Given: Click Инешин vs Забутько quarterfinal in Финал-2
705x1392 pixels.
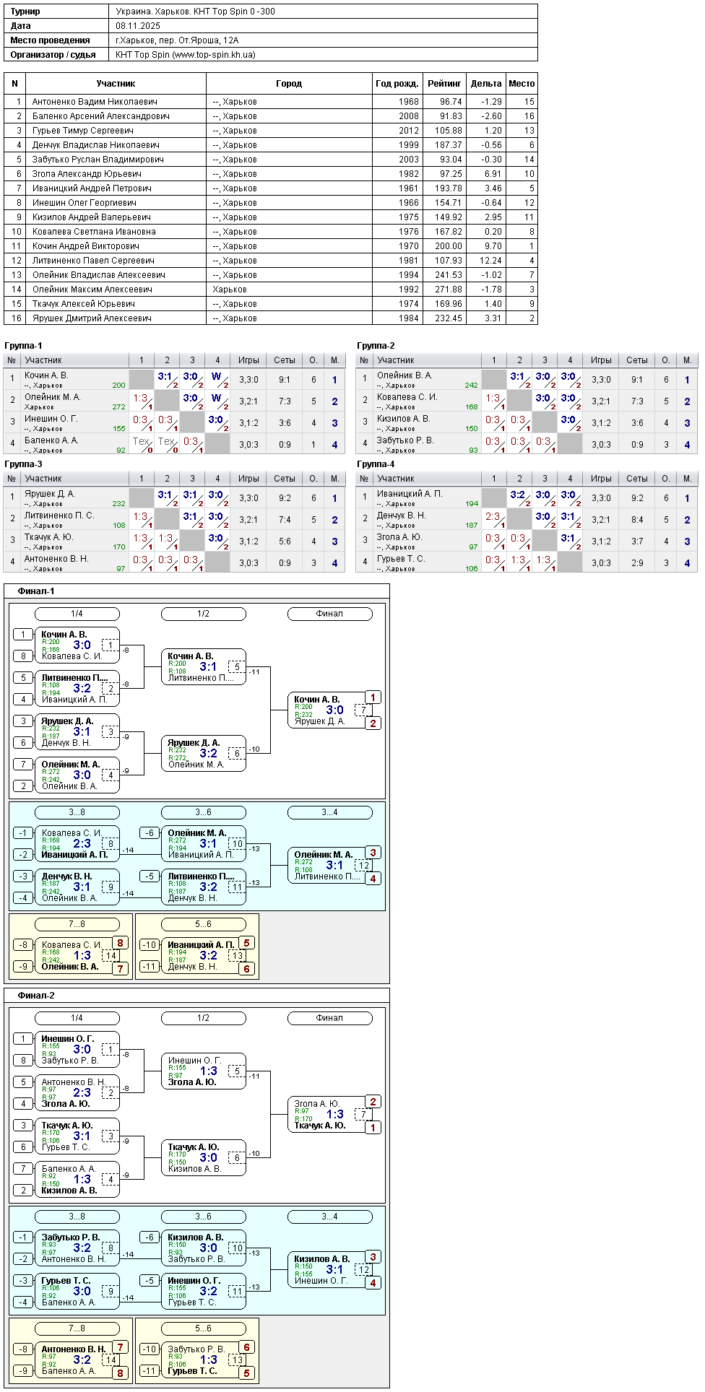Looking at the screenshot, I should pos(77,1050).
